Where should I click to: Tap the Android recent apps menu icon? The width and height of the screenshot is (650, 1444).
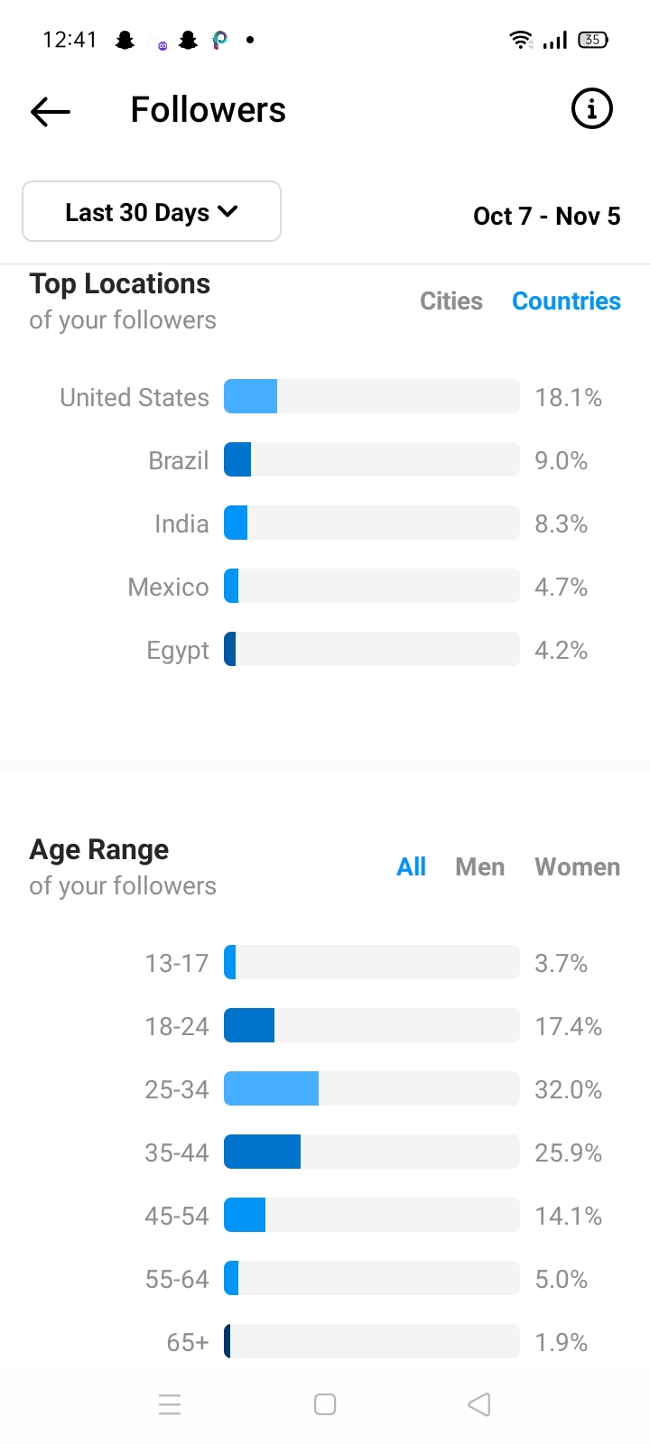170,1404
